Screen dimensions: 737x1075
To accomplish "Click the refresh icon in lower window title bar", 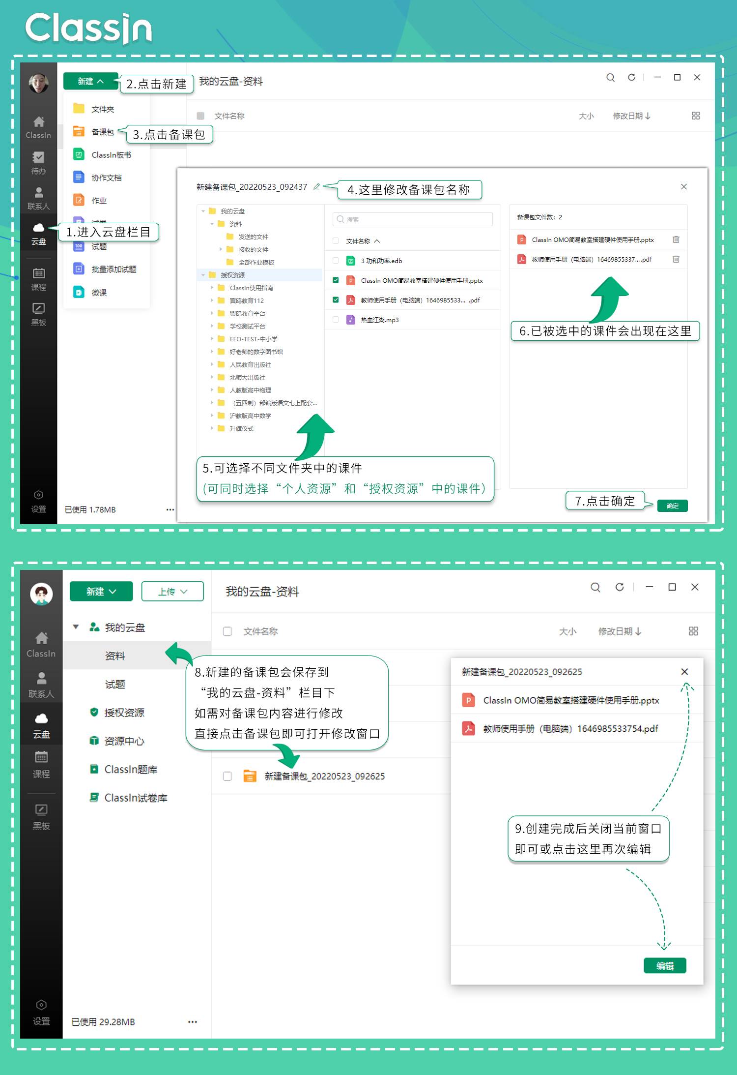I will point(620,587).
